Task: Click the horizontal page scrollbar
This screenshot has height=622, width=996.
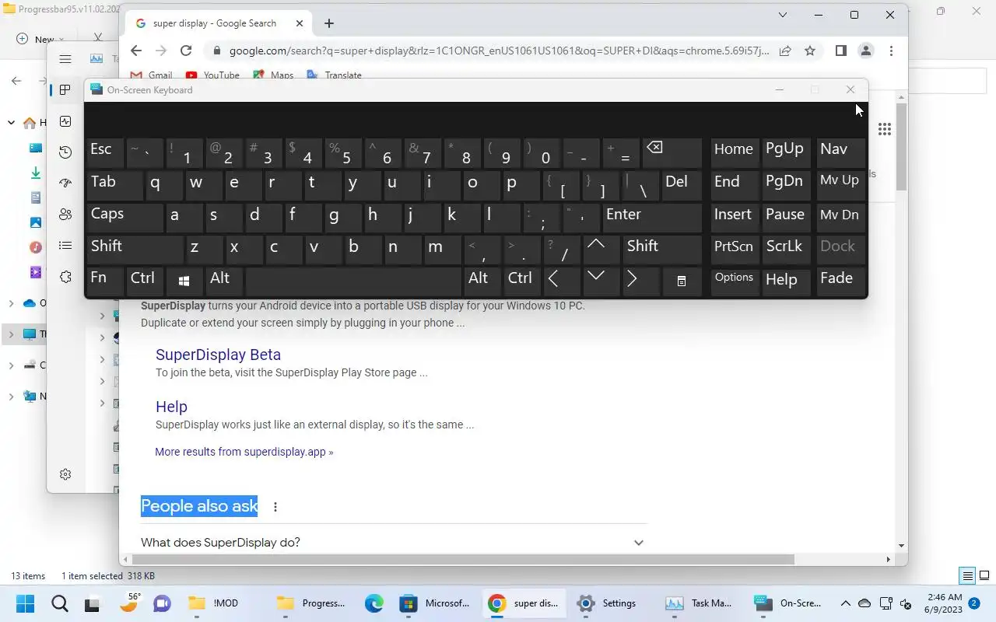Action: click(463, 559)
